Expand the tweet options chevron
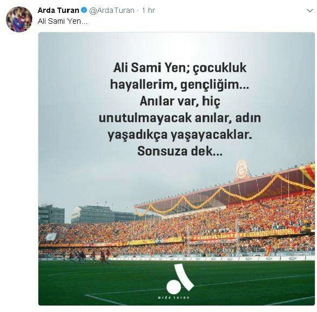The width and height of the screenshot is (317, 312). (x=309, y=10)
